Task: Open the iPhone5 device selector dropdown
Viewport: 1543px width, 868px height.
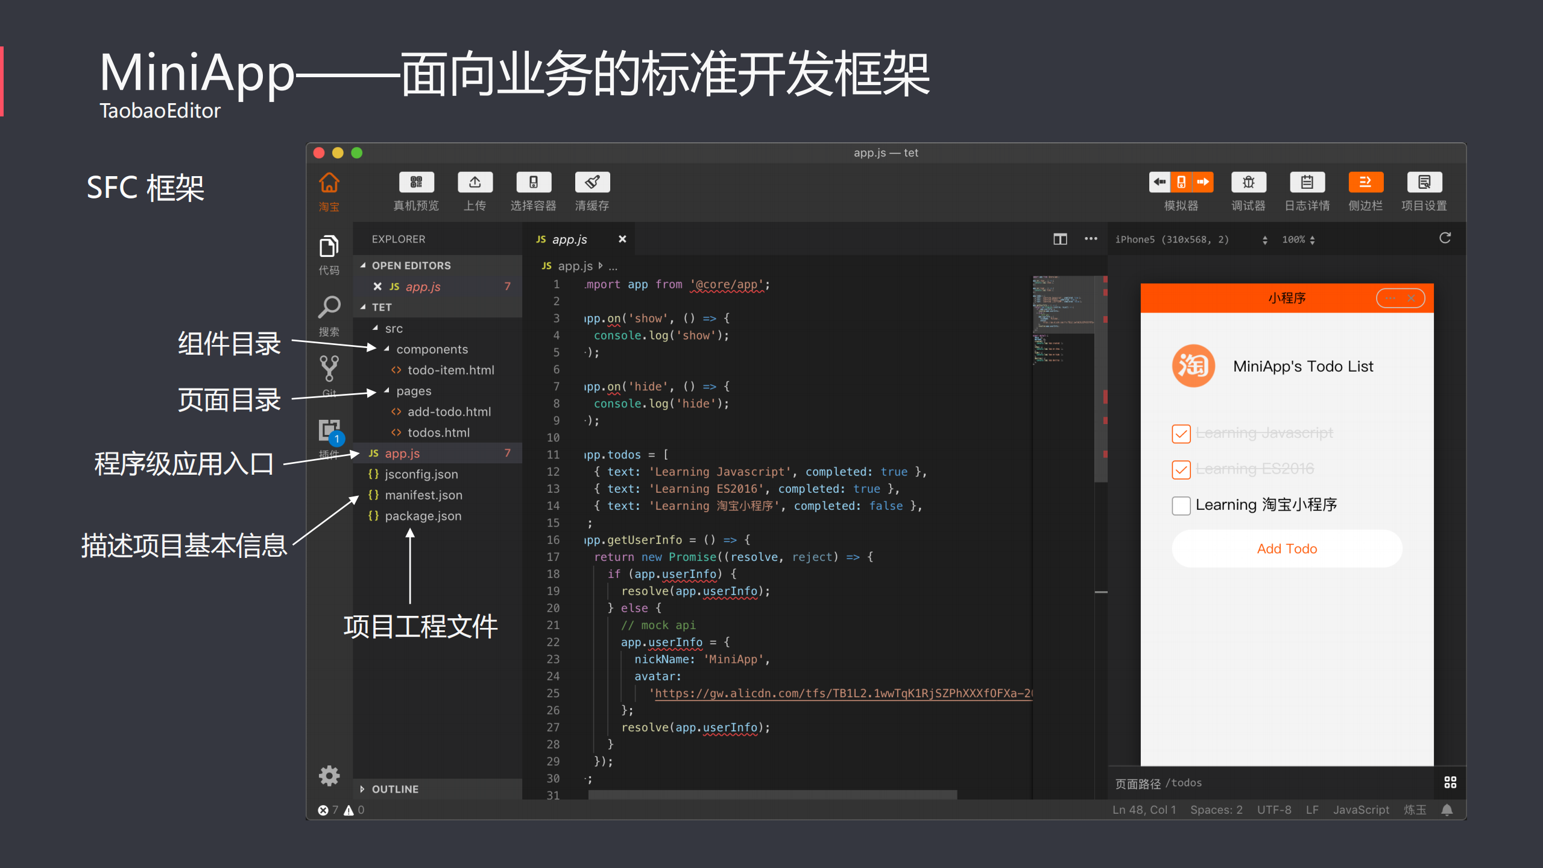Action: 1265,239
